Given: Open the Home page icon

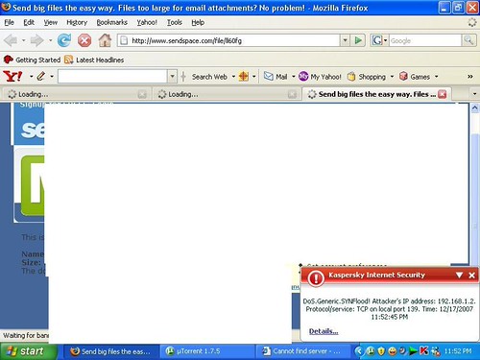Looking at the screenshot, I should click(x=105, y=40).
